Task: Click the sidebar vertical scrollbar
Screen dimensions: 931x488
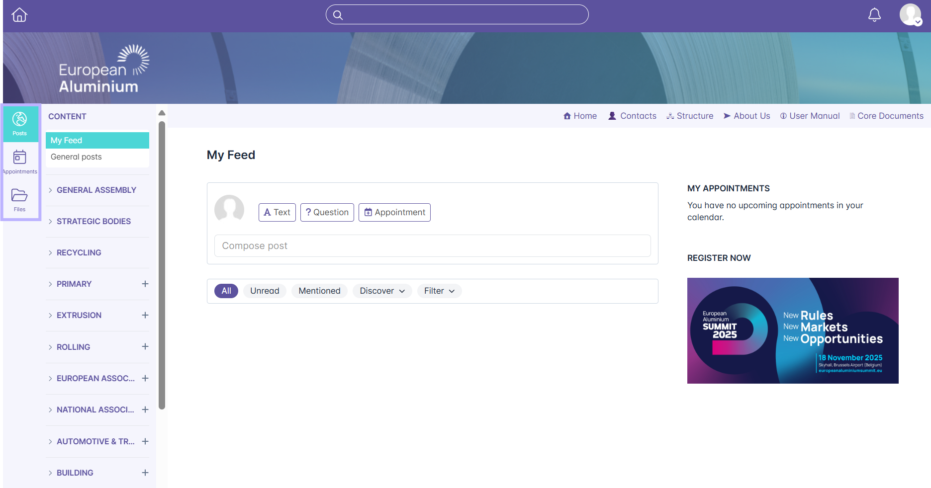Action: click(x=162, y=263)
